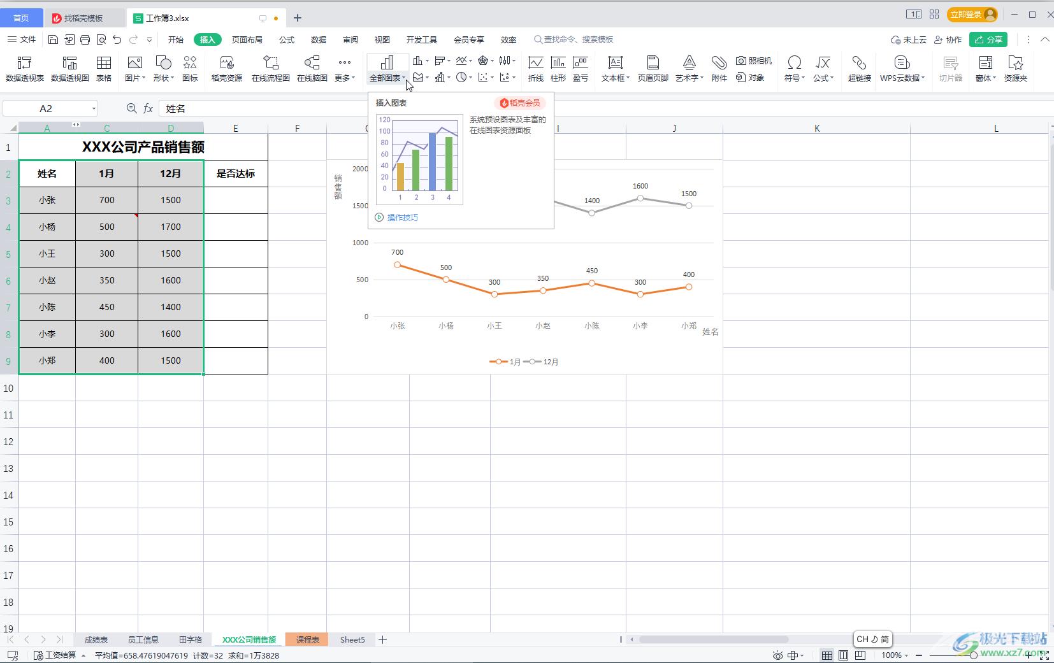Click the zoom out minus button

[918, 655]
